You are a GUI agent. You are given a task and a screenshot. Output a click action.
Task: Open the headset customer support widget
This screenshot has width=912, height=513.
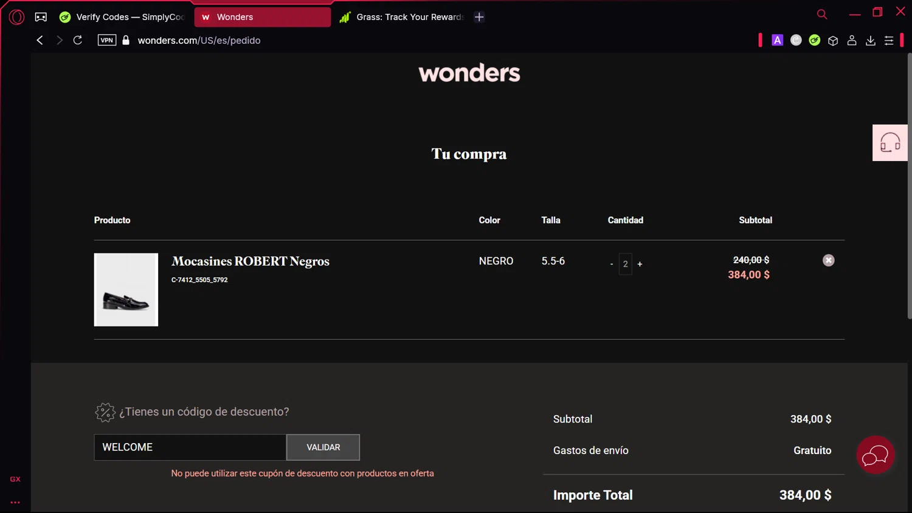coord(890,143)
